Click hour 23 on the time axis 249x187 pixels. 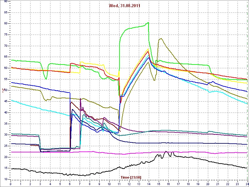pos(237,184)
